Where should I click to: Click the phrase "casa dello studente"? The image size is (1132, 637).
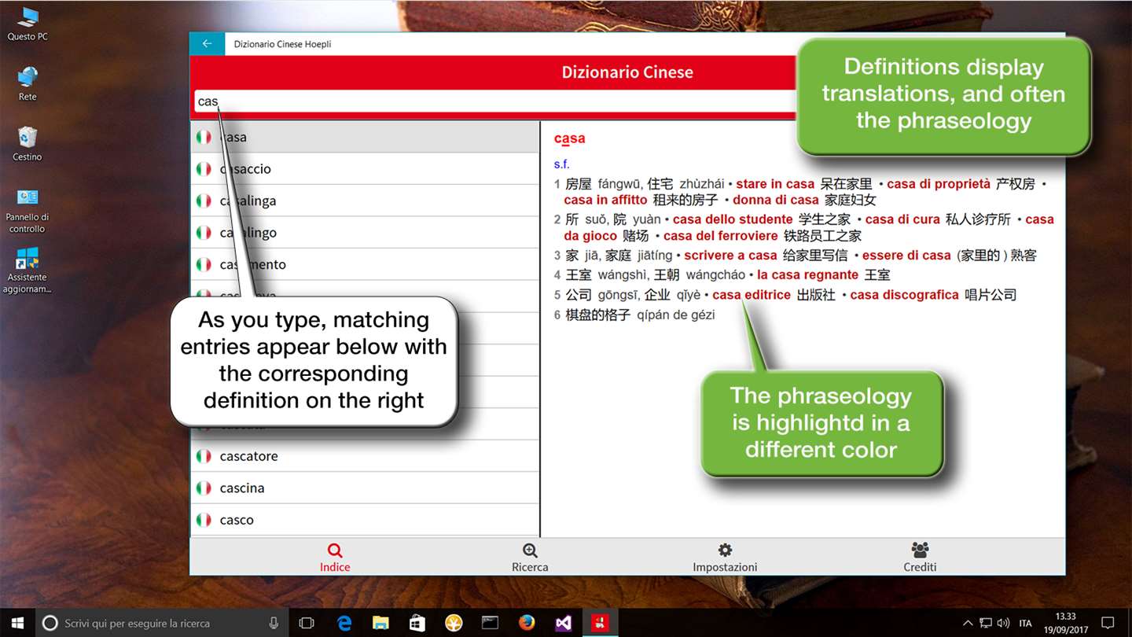[x=733, y=219]
